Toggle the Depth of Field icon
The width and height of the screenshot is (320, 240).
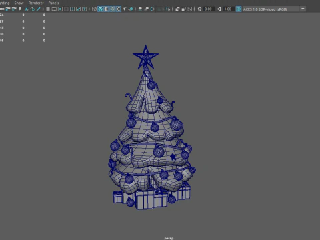click(159, 9)
